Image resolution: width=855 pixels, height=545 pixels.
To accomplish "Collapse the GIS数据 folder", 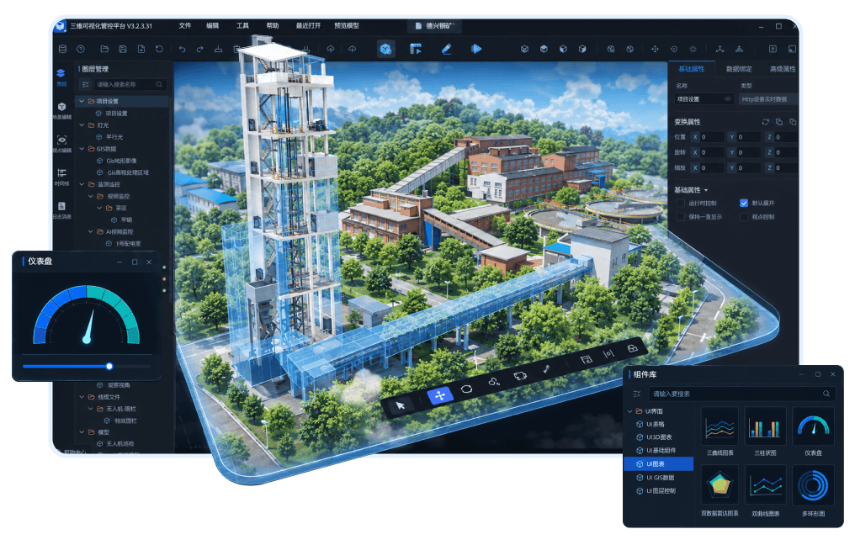I will [x=82, y=149].
